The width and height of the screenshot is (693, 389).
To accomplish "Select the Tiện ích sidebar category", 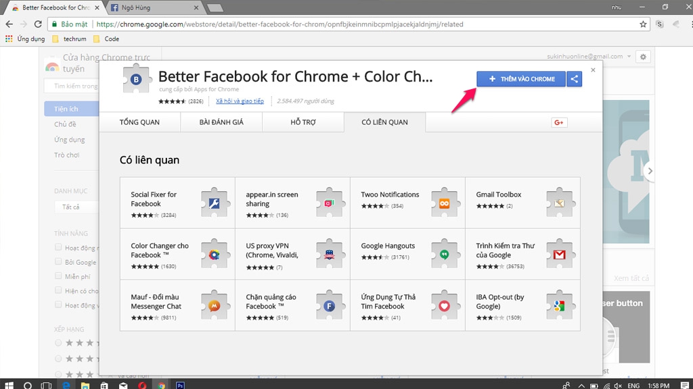I will coord(72,109).
